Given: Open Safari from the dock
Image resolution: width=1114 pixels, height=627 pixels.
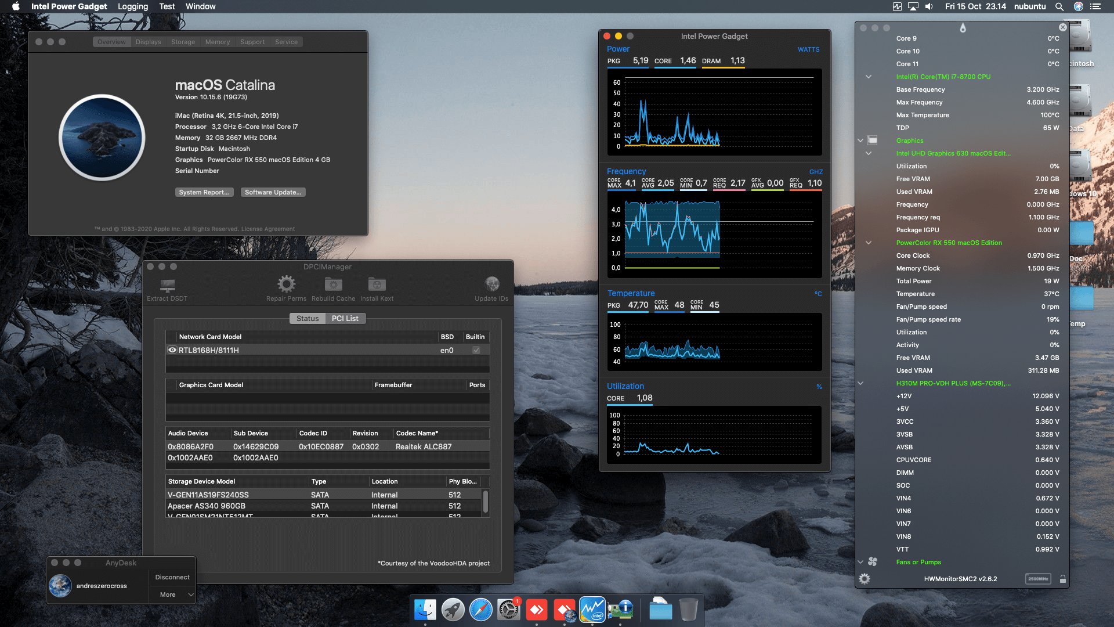Looking at the screenshot, I should (481, 610).
